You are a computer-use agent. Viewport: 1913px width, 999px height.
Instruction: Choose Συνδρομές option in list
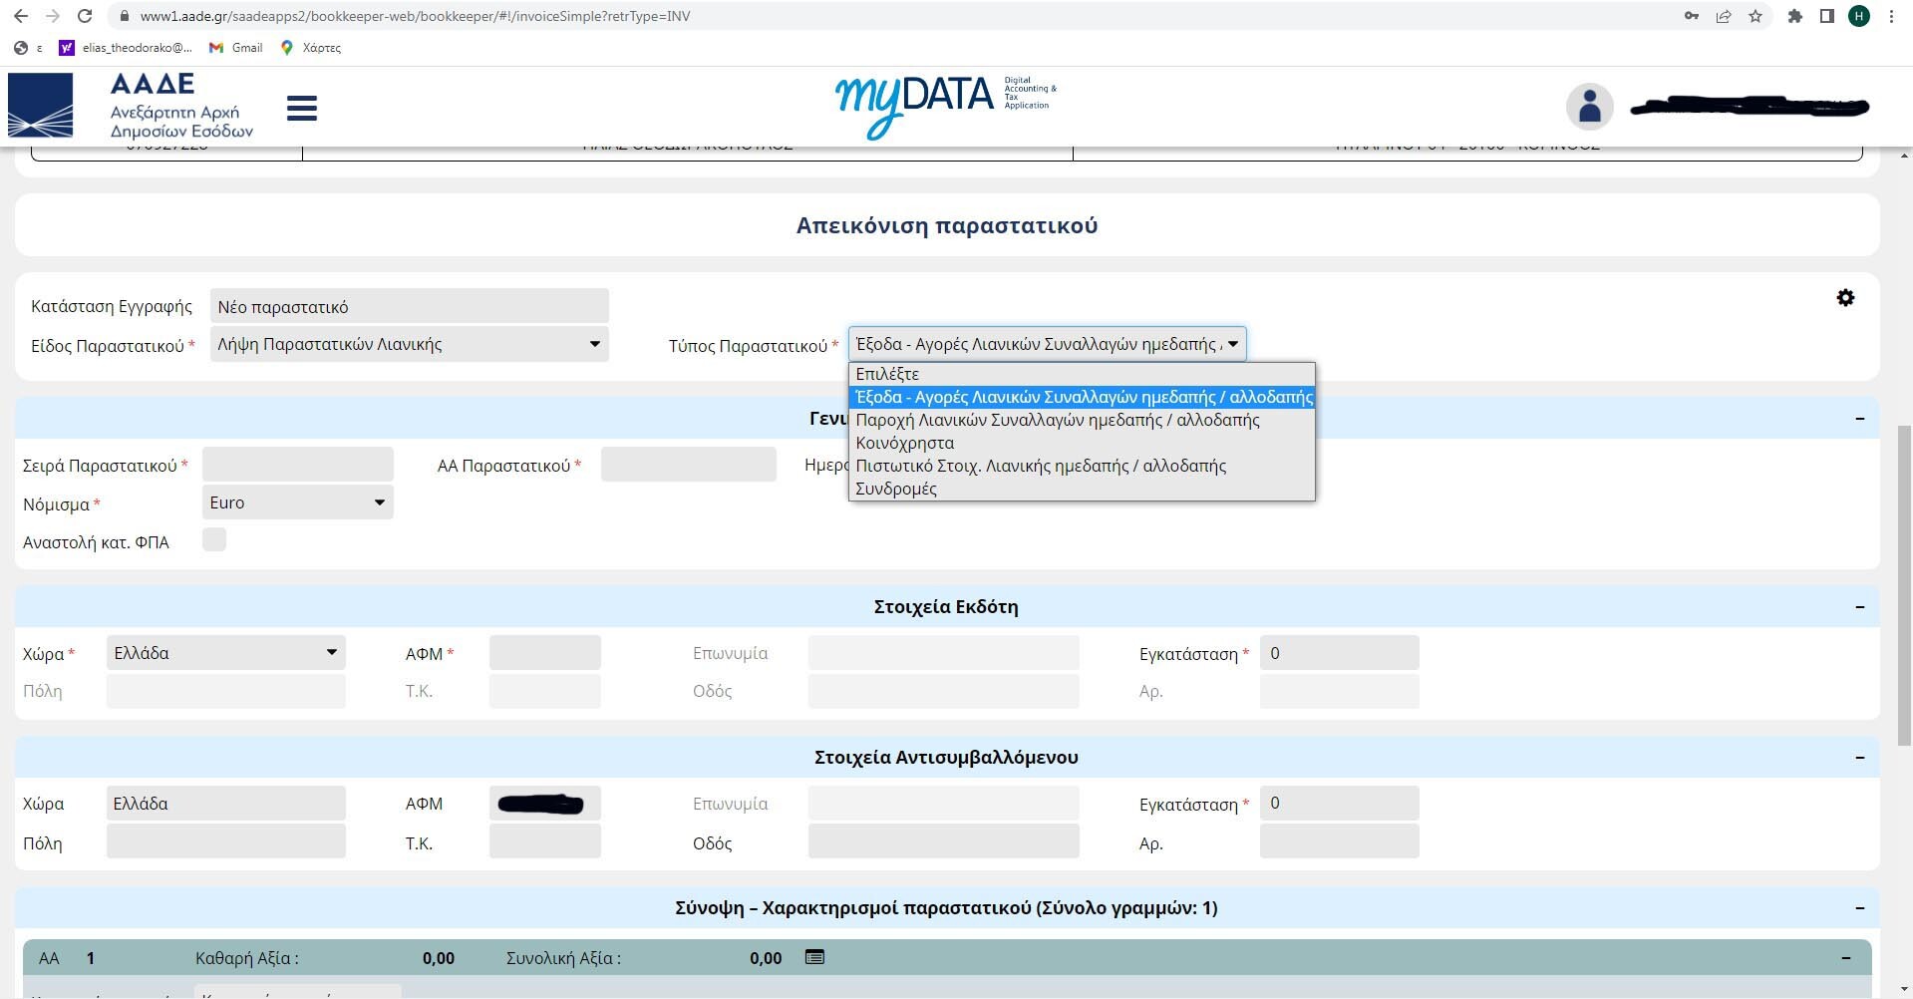tap(895, 489)
